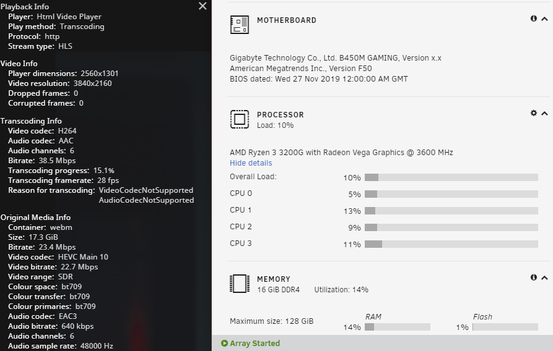Collapse the Motherboard section chevron
This screenshot has height=351, width=553.
click(544, 19)
